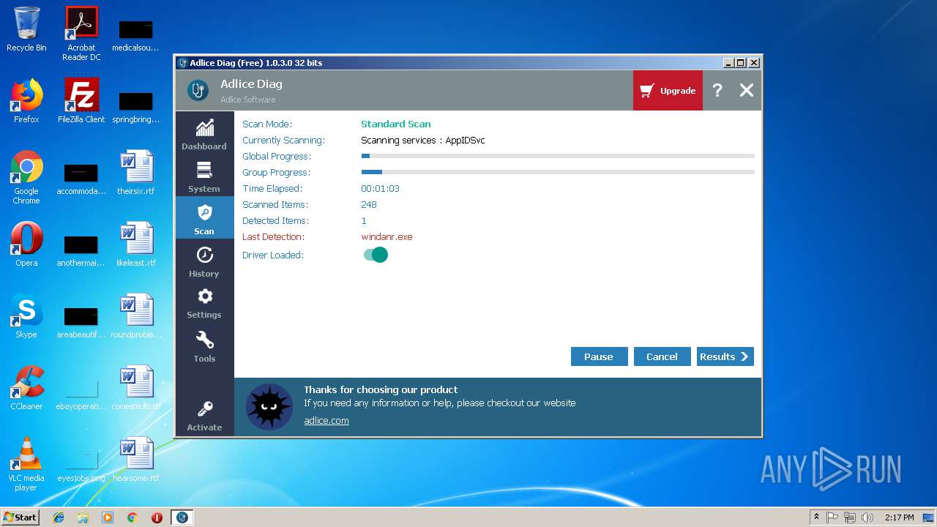Click the Adlice Diag stethoscope logo
The width and height of the screenshot is (937, 527).
pyautogui.click(x=198, y=90)
